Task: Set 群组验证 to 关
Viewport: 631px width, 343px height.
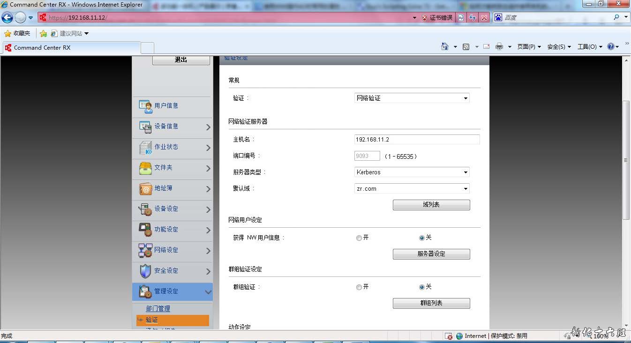Action: (422, 287)
